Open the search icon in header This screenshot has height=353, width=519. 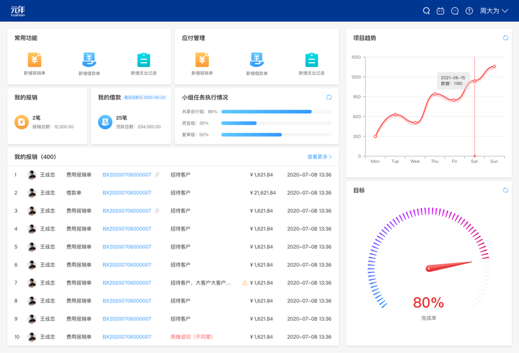point(426,11)
